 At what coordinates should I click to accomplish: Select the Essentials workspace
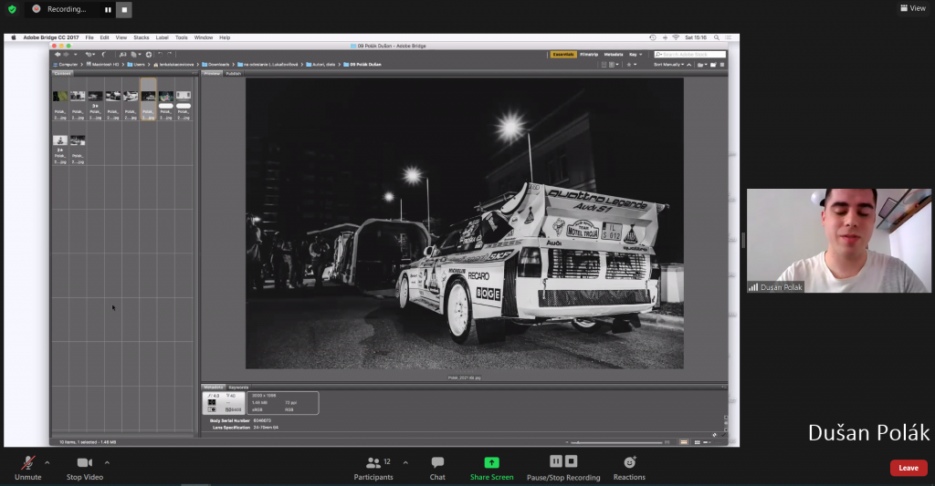[x=563, y=54]
